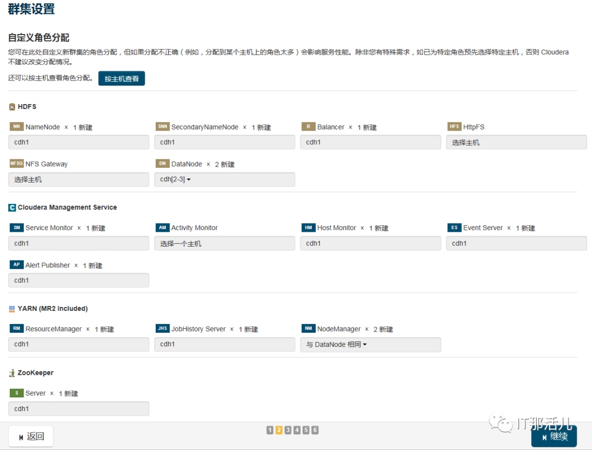Click Service Monitor host field
This screenshot has width=592, height=450.
pyautogui.click(x=78, y=243)
